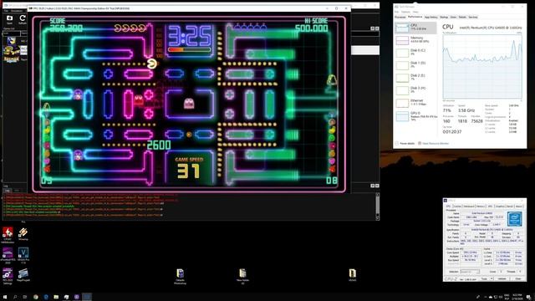Open the New folder icon on desktop

(242, 276)
